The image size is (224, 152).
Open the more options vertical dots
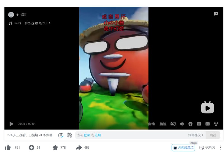[x=220, y=148]
